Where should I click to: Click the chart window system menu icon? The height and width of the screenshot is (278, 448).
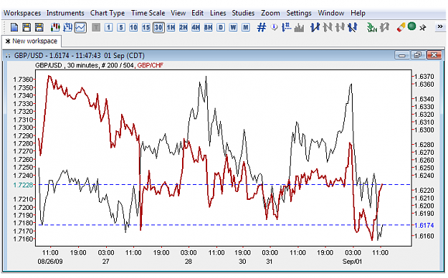8,55
